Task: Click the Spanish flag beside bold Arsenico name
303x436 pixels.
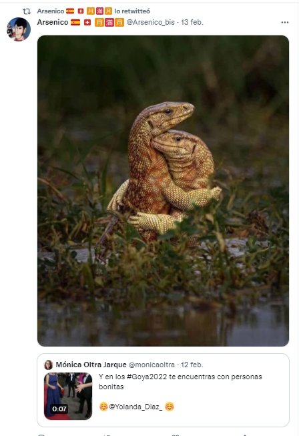Action: click(75, 22)
